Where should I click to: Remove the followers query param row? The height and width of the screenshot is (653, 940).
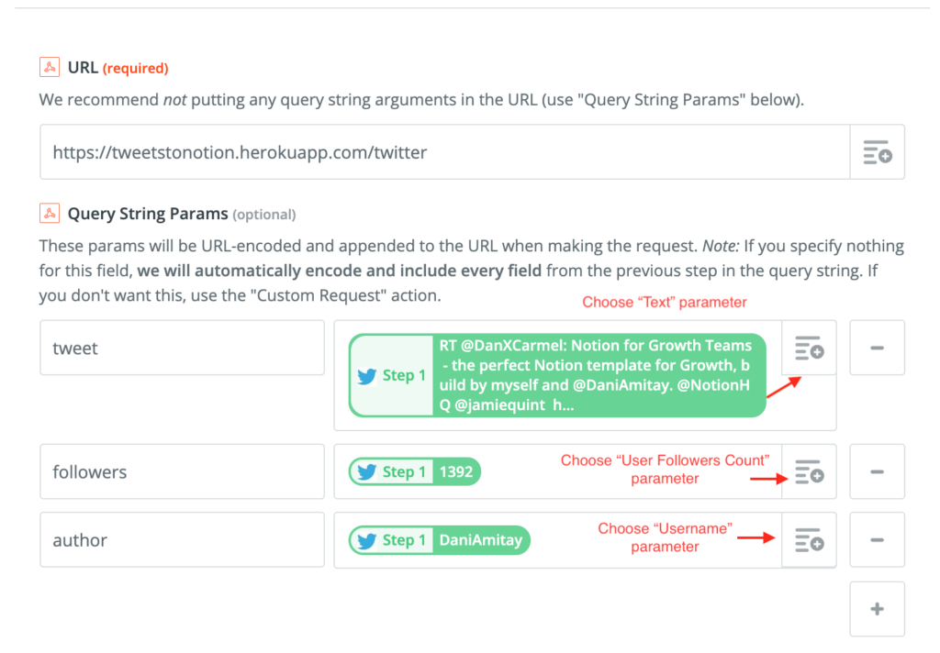[877, 472]
